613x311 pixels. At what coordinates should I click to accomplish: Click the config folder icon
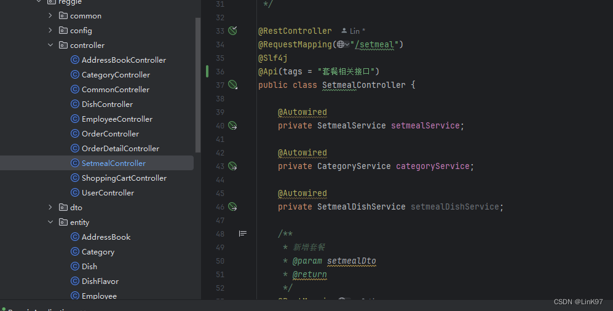coord(63,31)
